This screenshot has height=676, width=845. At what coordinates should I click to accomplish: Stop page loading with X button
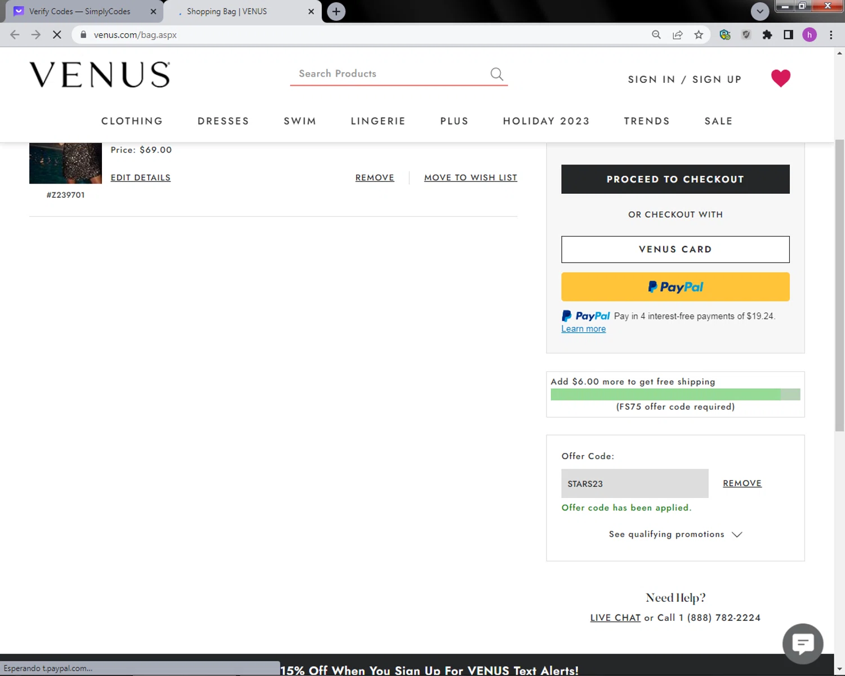(57, 35)
